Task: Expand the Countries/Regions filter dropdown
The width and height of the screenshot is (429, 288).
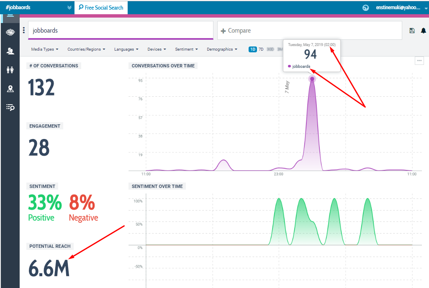Action: (x=86, y=49)
